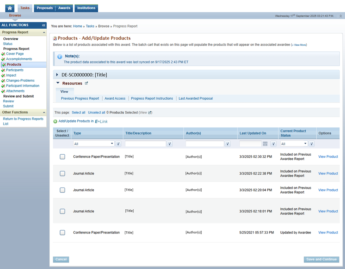
Task: Open the Previous Progress Report link
Action: point(80,98)
